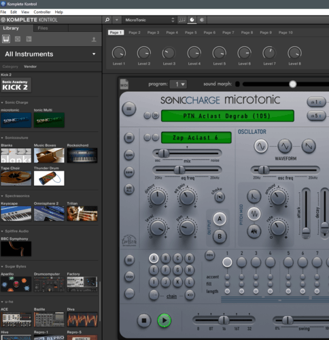Go to parameter Page 10
Image resolution: width=329 pixels, height=340 pixels.
click(285, 33)
